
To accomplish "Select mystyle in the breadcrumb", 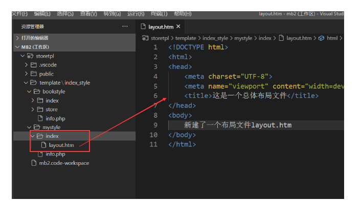I will 243,38.
